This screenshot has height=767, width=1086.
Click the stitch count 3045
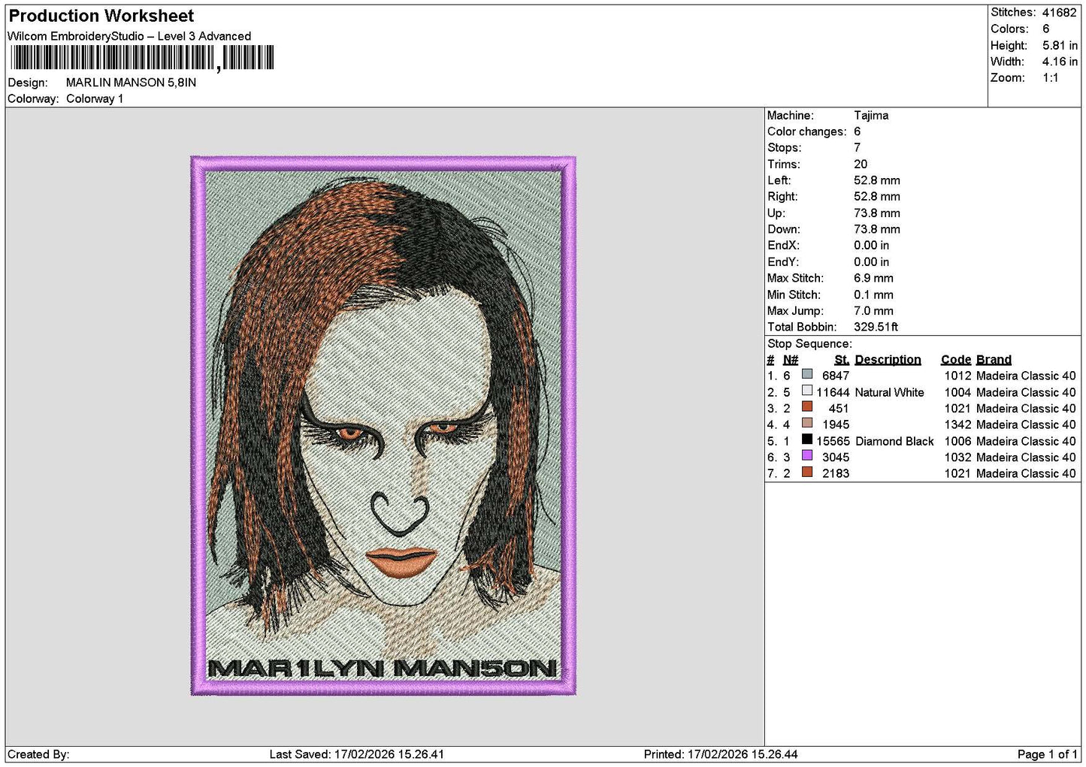point(836,457)
